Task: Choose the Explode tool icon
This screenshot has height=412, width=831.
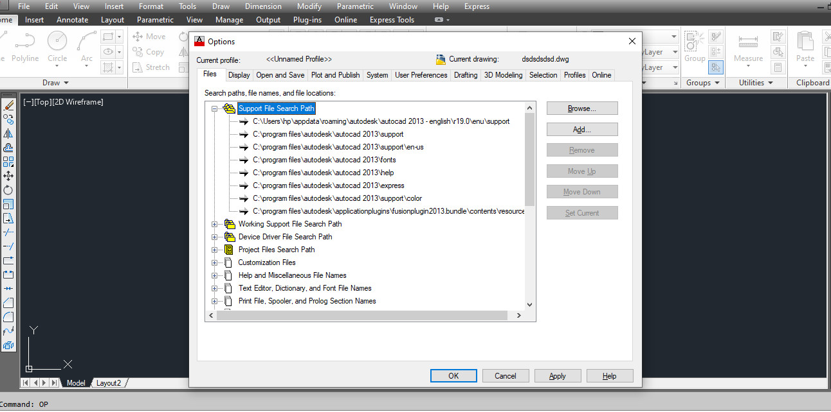Action: pyautogui.click(x=8, y=345)
